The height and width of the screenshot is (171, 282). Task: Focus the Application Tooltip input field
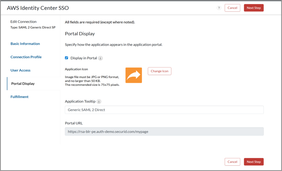point(164,110)
